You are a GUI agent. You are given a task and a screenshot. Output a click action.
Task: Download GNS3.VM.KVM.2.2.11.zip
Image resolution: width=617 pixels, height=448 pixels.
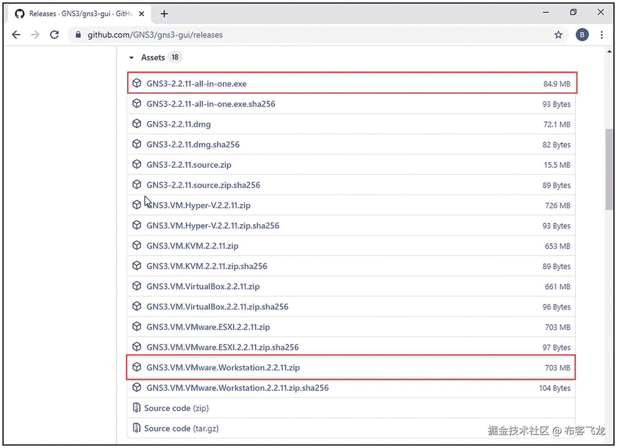pyautogui.click(x=192, y=246)
